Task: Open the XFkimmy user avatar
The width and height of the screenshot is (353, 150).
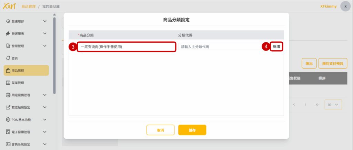Action: pyautogui.click(x=345, y=7)
